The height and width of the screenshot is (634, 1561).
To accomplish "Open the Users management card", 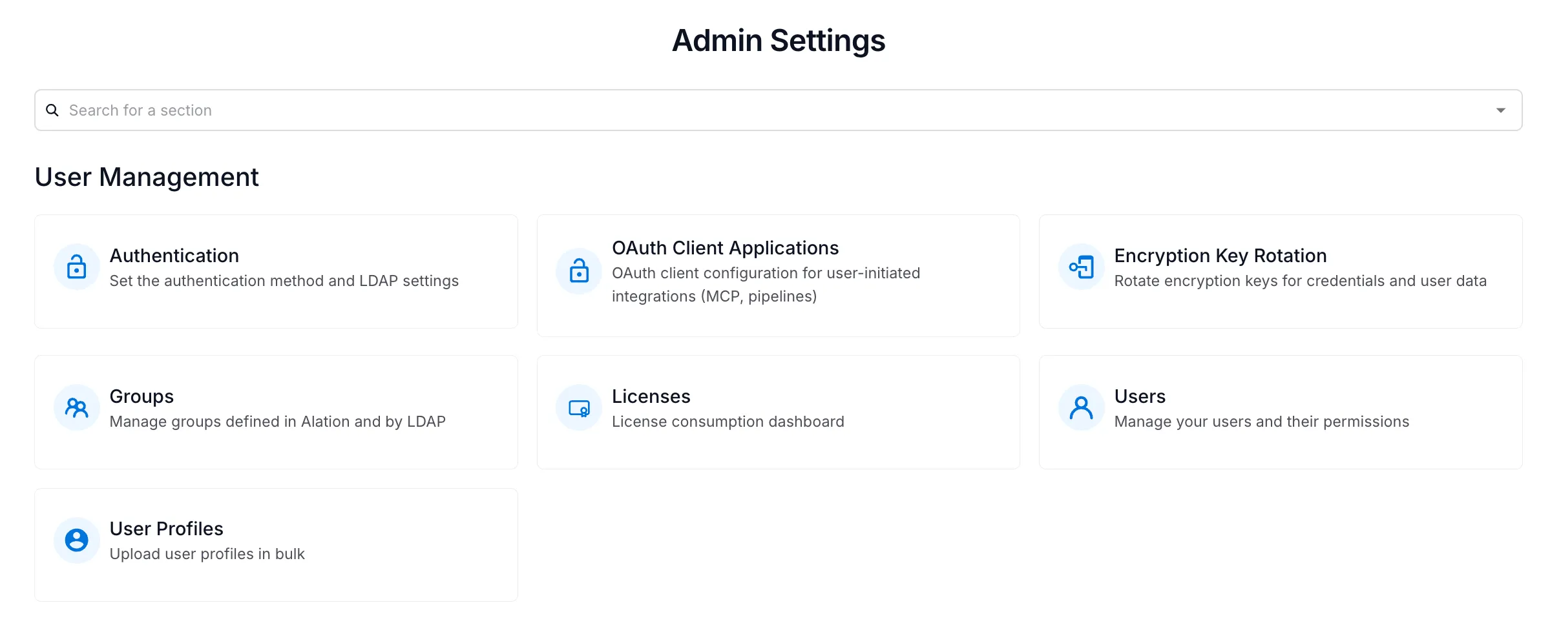I will (x=1281, y=411).
